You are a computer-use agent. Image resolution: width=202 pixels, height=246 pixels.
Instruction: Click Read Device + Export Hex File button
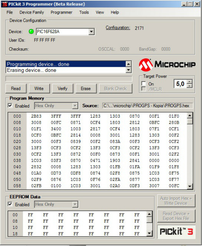pyautogui.click(x=176, y=216)
